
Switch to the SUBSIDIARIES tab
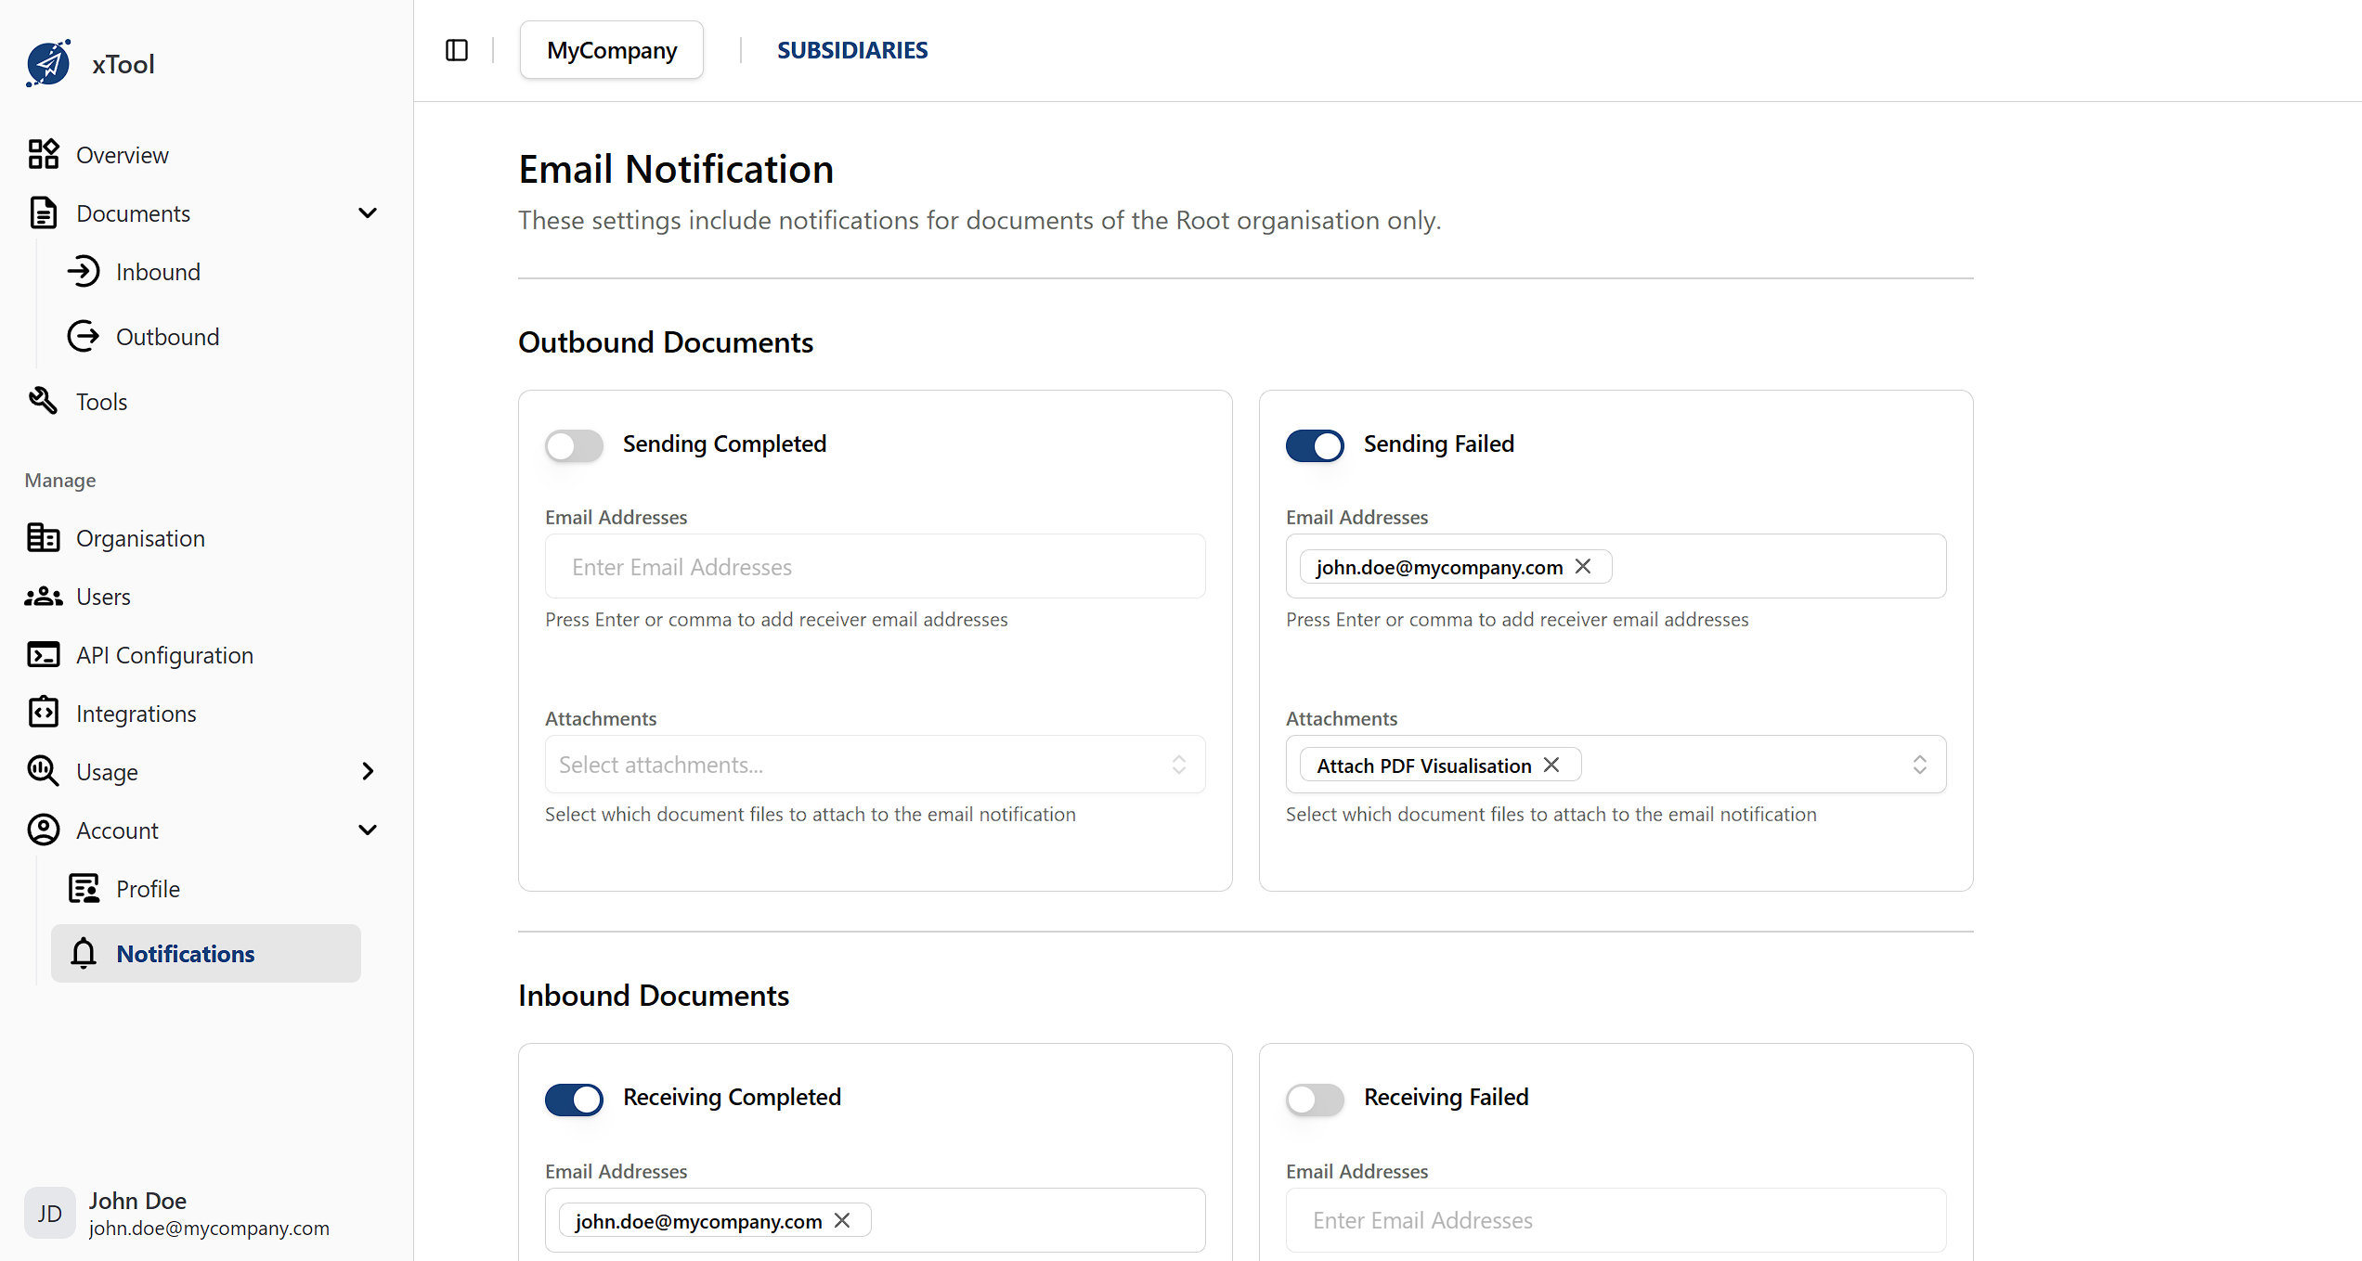(852, 50)
